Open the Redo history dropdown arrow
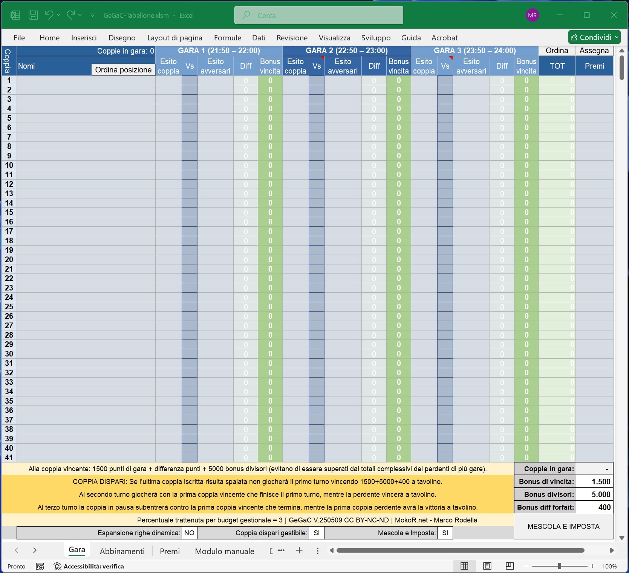 pos(80,15)
